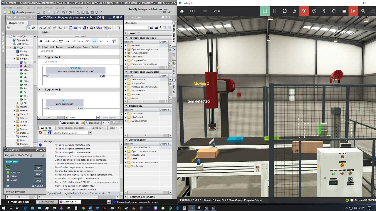Open the Factory IO VIEW menu
Screen dimensions: 376x211
coord(217,11)
